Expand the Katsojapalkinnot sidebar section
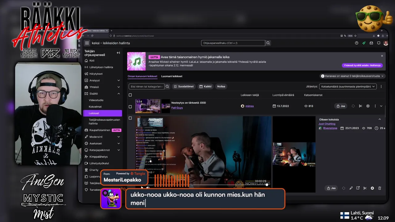Viewport: 395px width, 222px height. coord(118,150)
